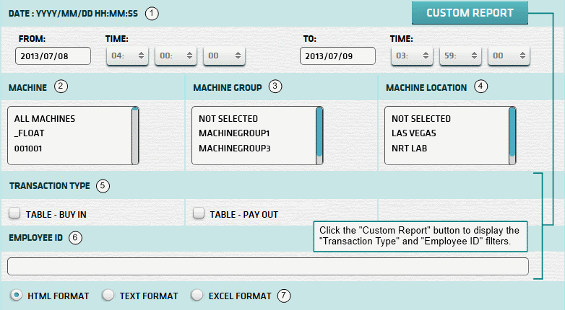Select TEXT FORMAT radio button

(x=108, y=295)
